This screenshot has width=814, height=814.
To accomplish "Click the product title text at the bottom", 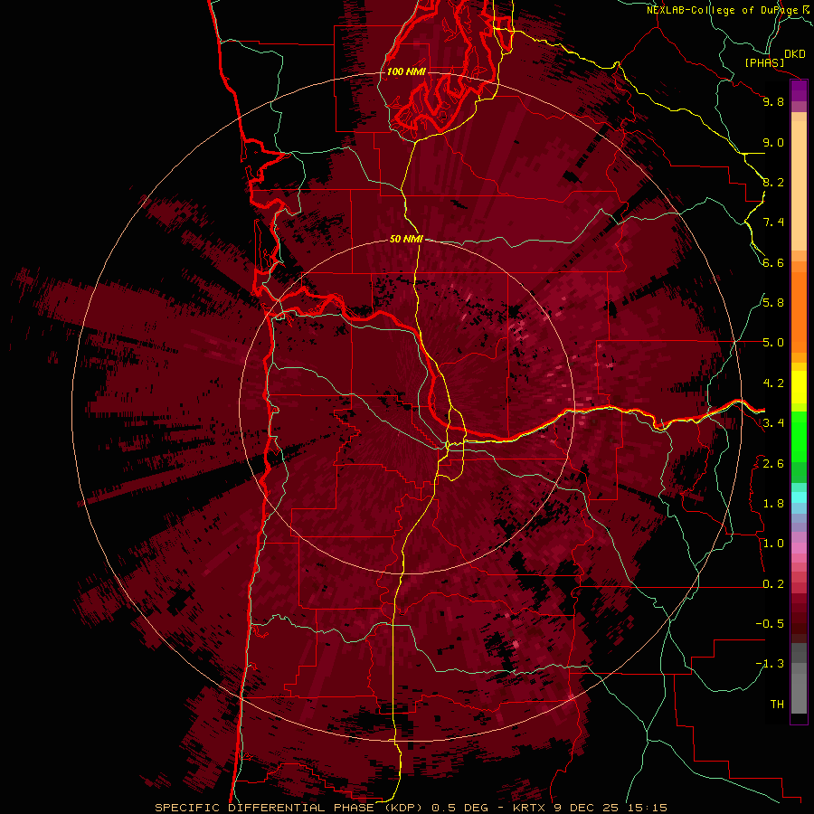I will (411, 808).
